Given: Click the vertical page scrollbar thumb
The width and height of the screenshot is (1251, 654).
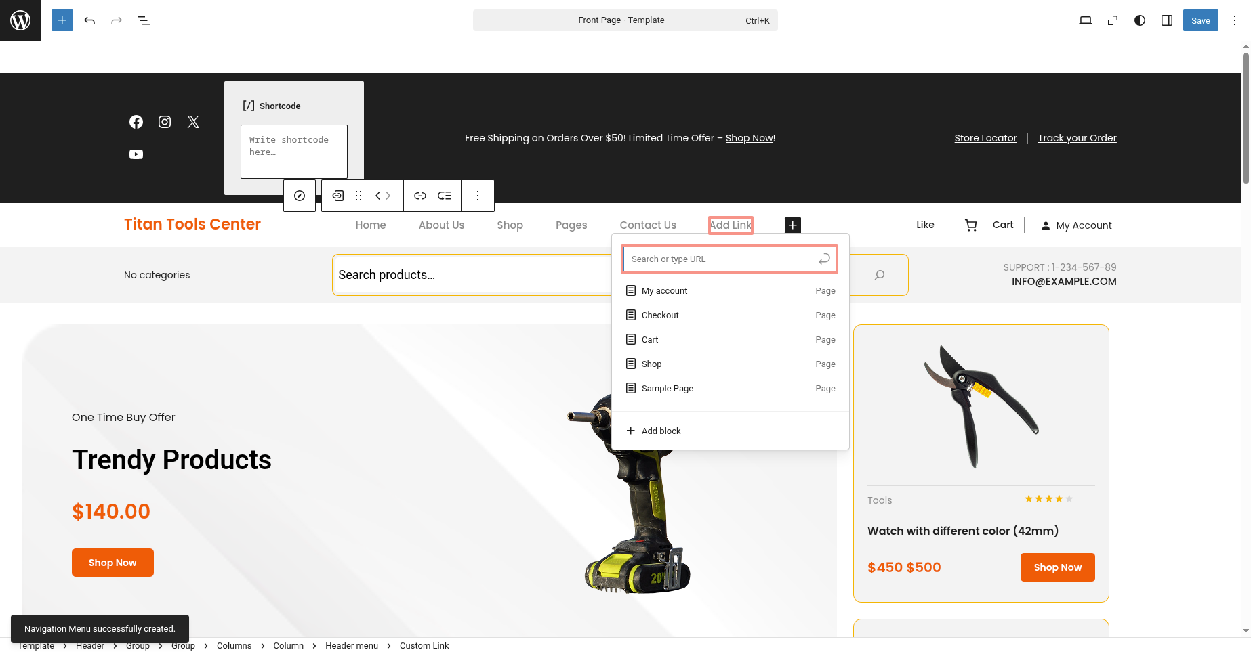Looking at the screenshot, I should click(x=1246, y=118).
